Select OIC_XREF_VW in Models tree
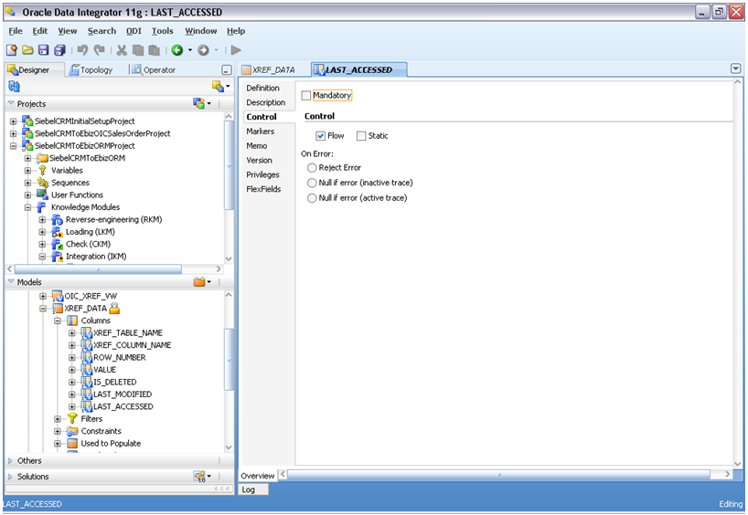 pos(91,297)
